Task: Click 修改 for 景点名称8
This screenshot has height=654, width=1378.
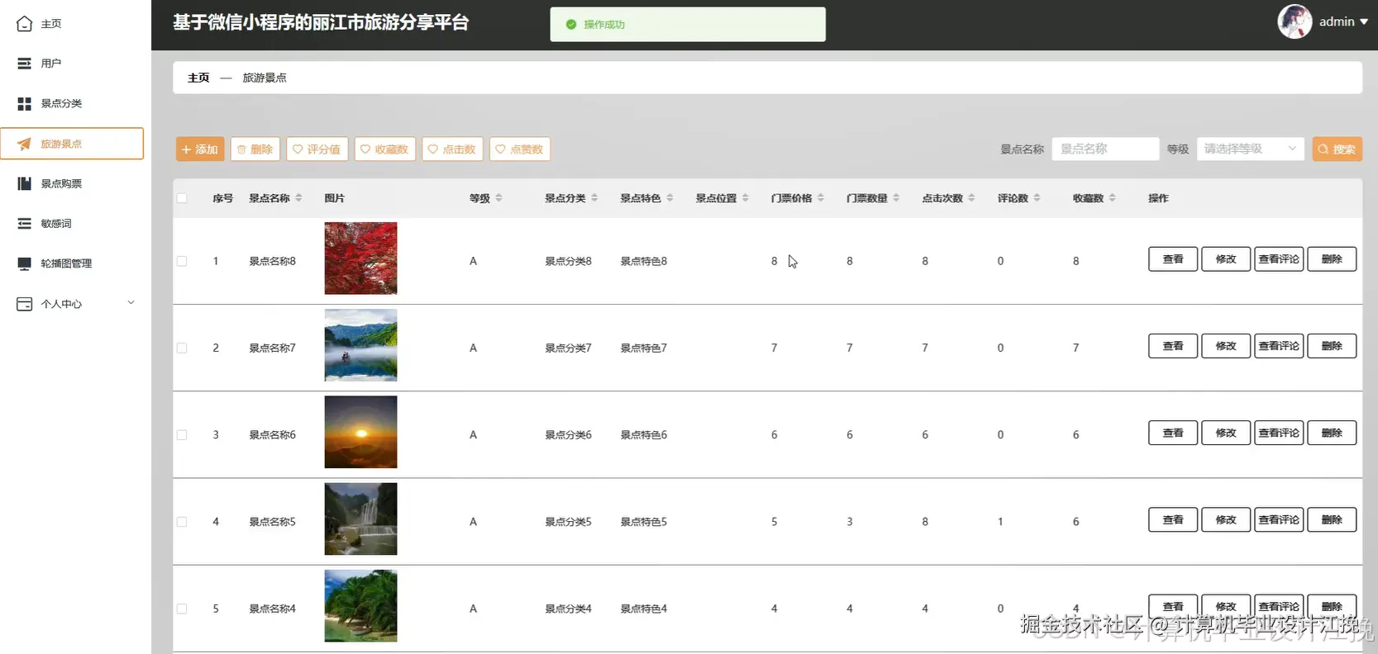Action: pyautogui.click(x=1226, y=259)
